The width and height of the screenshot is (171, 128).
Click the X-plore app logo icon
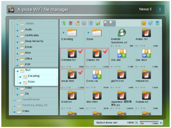pyautogui.click(x=11, y=9)
